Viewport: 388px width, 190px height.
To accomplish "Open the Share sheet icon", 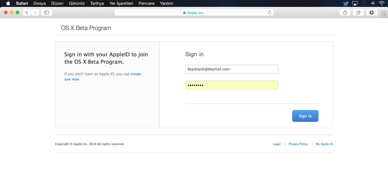I will [345, 12].
